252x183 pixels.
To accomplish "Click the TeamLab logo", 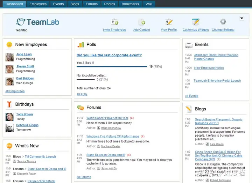I will click(x=37, y=22).
